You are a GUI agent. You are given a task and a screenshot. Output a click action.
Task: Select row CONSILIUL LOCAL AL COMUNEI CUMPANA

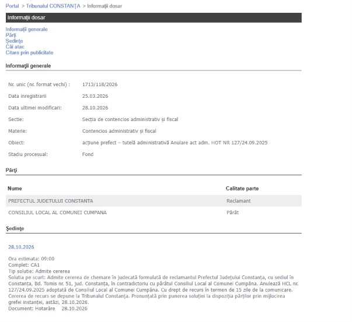point(154,213)
